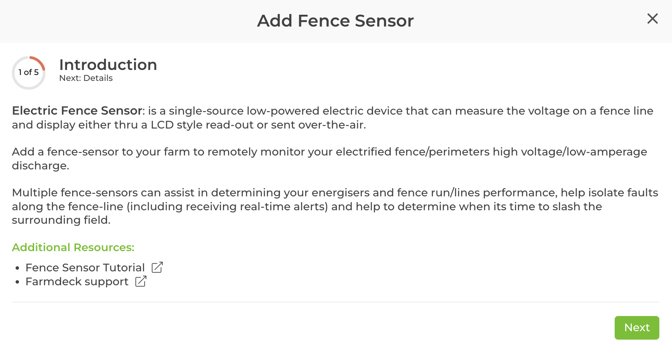Image resolution: width=672 pixels, height=359 pixels.
Task: Click the bullet next to Fence Sensor Tutorial
Action: pyautogui.click(x=17, y=268)
